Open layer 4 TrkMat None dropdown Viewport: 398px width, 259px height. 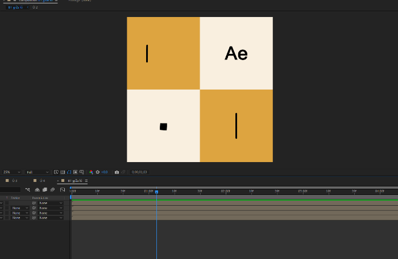coord(19,218)
